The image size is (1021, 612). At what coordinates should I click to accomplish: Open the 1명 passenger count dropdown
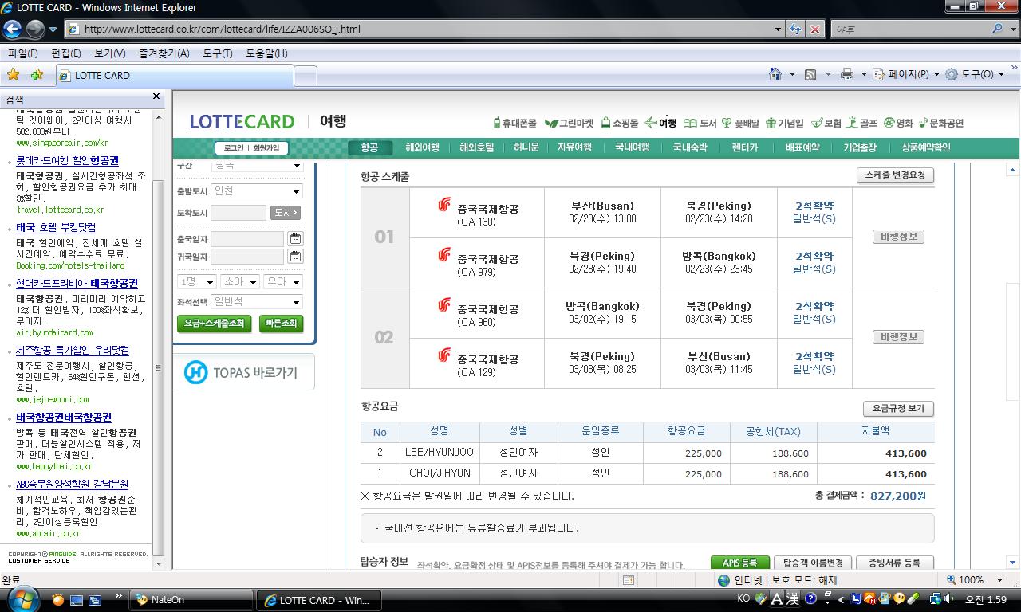click(197, 282)
